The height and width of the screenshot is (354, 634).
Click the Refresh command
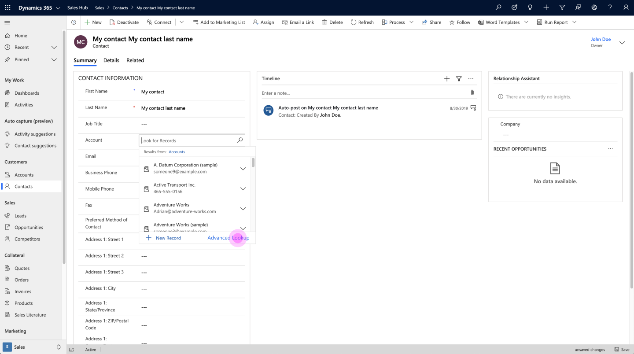pos(362,22)
